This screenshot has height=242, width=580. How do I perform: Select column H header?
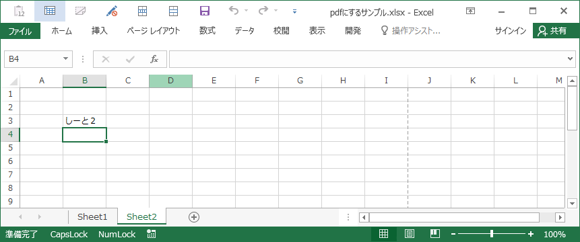click(x=343, y=81)
